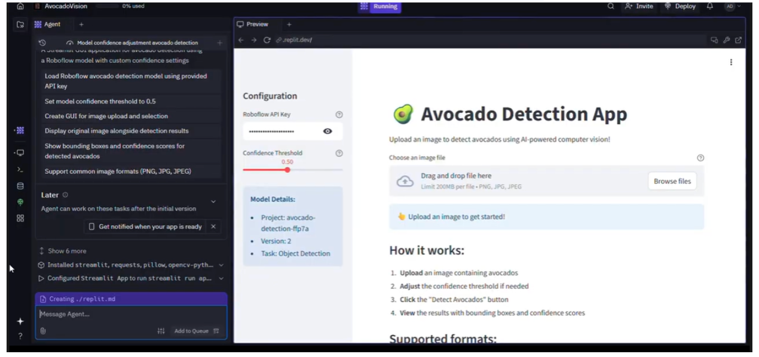The height and width of the screenshot is (357, 759).
Task: Open Streamlit three-dot app menu
Action: [x=731, y=62]
